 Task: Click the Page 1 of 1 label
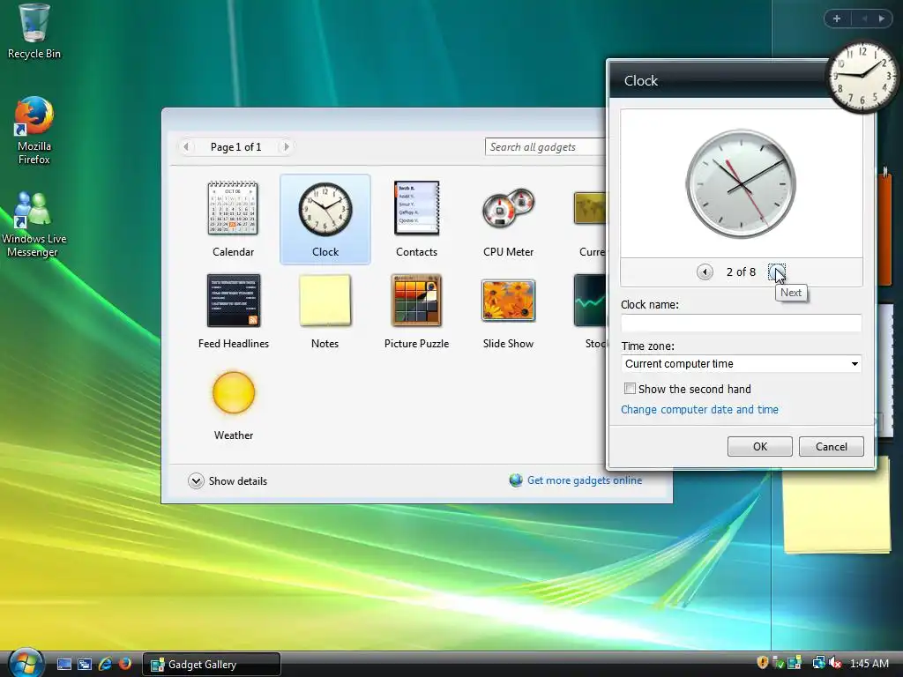click(236, 147)
